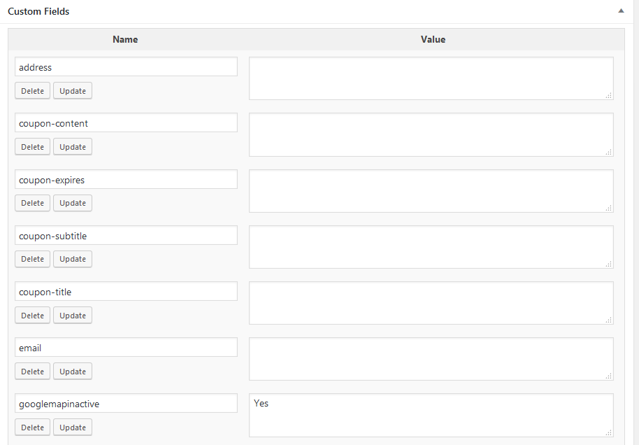639x445 pixels.
Task: Delete the coupon-subtitle field
Action: click(32, 259)
